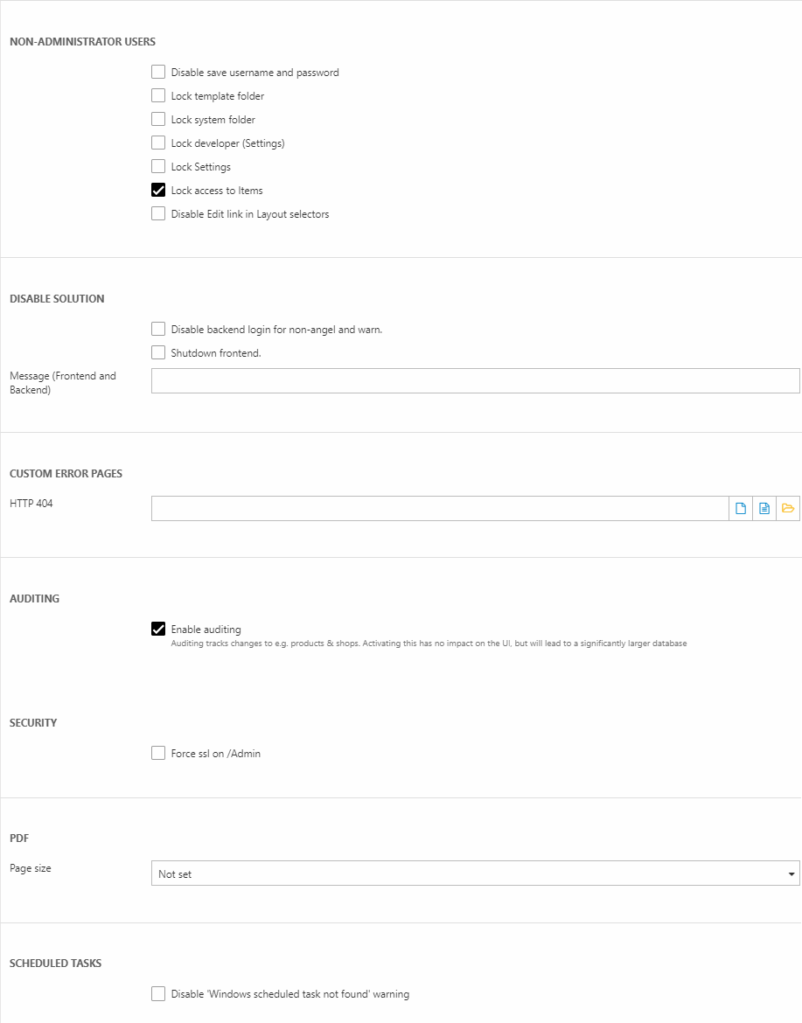Viewport: 802px width, 1023px height.
Task: Check Disable Windows scheduled task warning
Action: (158, 994)
